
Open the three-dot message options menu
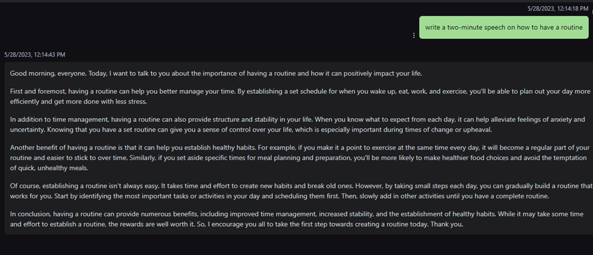click(x=414, y=35)
